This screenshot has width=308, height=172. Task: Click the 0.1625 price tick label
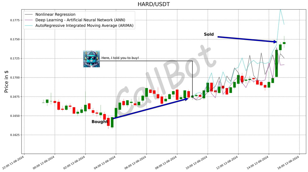pos(15,135)
